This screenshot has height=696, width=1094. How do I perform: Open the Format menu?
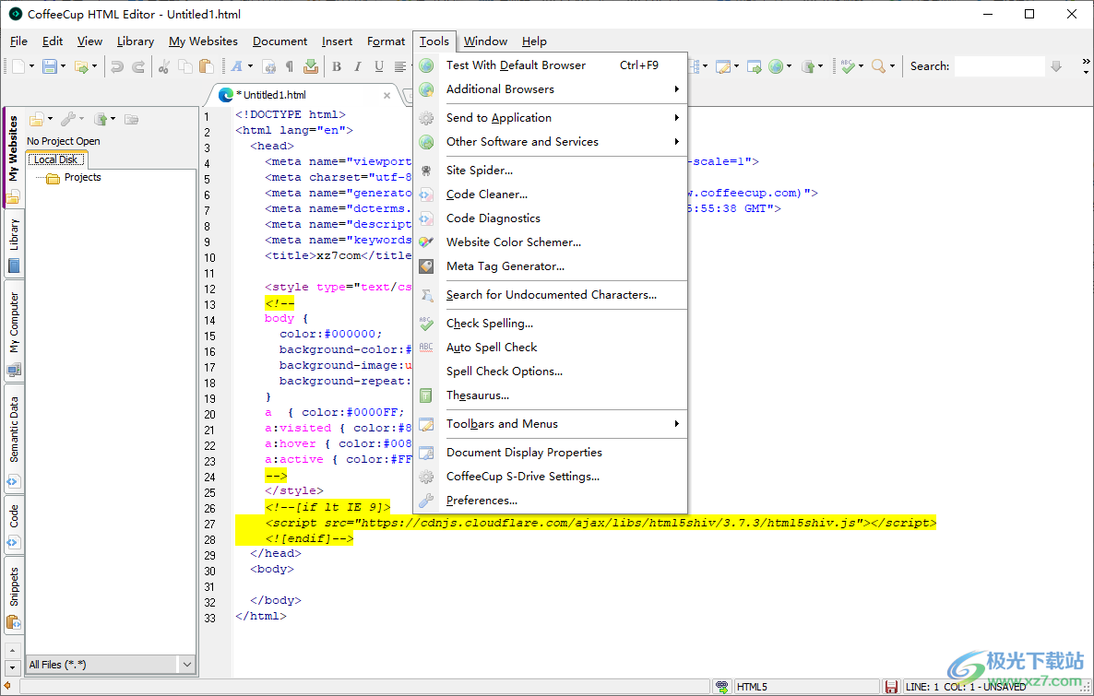coord(386,41)
